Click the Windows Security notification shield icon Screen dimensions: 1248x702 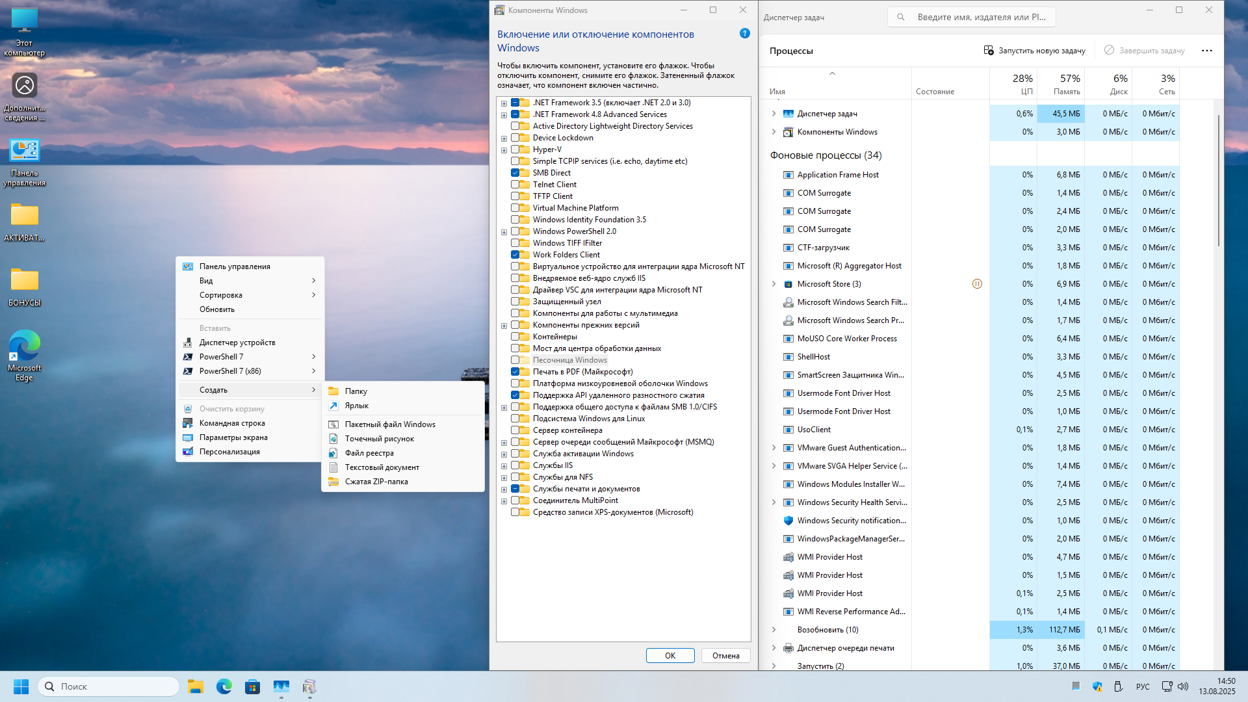coord(788,521)
